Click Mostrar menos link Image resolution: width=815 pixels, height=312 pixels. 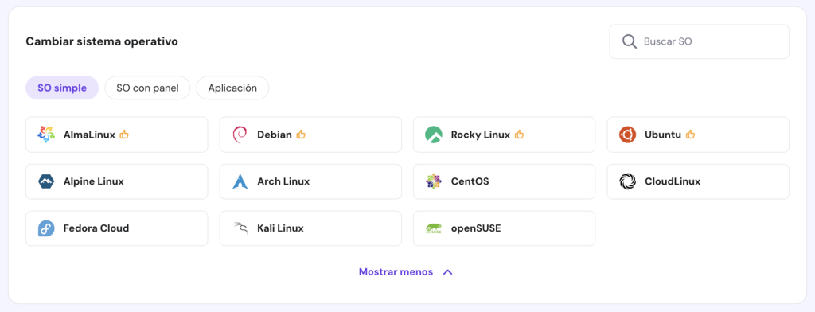click(x=396, y=272)
